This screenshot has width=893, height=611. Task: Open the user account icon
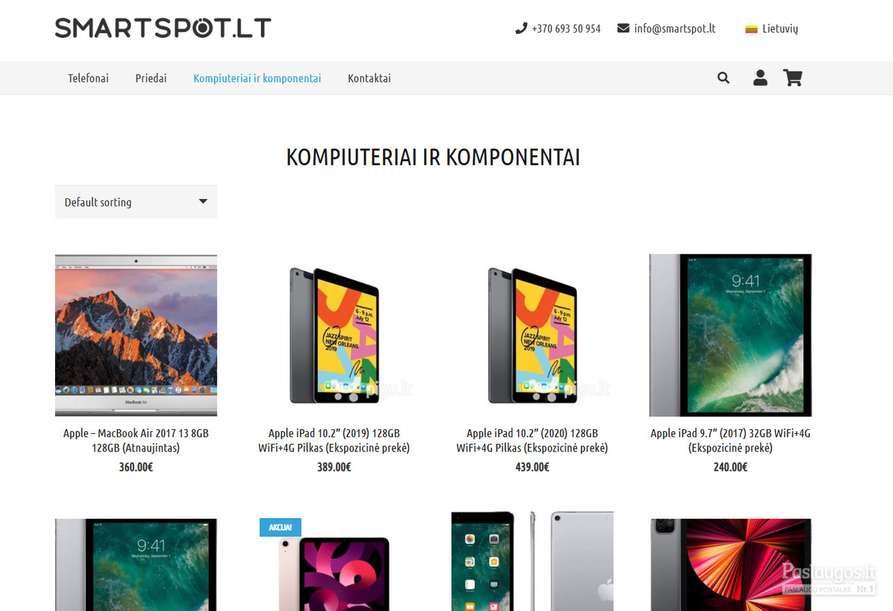click(x=760, y=78)
